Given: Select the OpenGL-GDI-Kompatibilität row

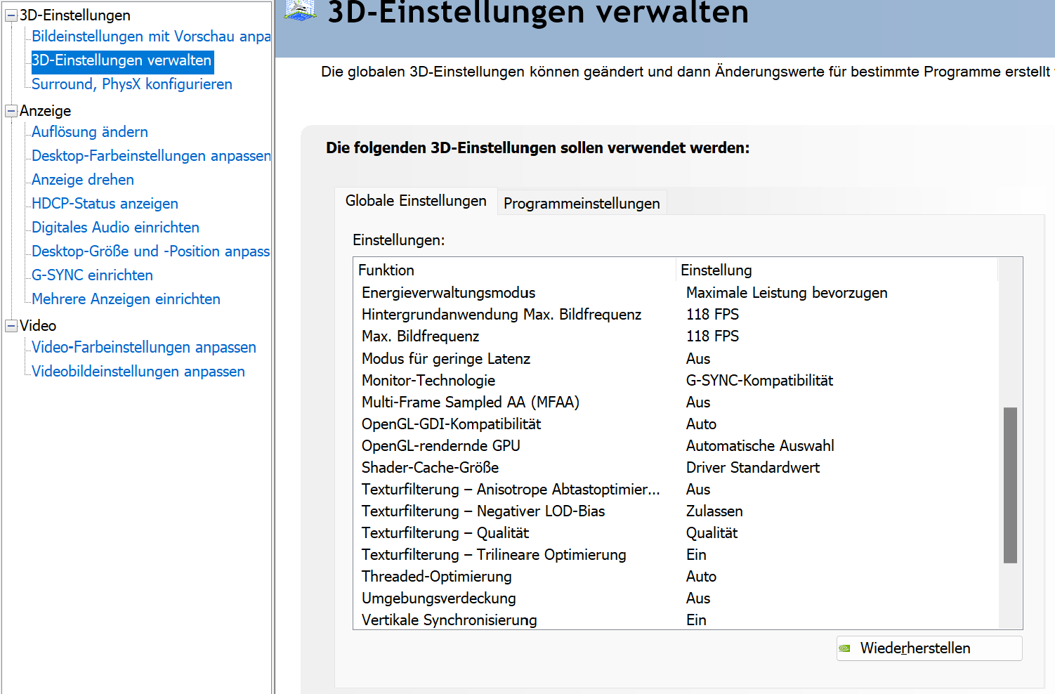Looking at the screenshot, I should coord(676,424).
